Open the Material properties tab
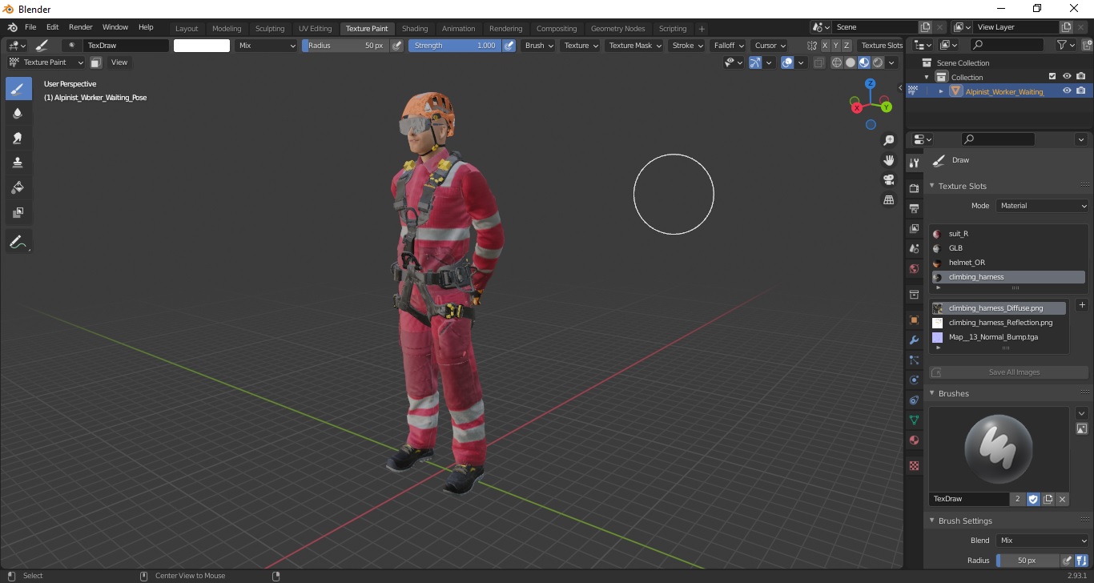Screen dimensions: 1094x583 [914, 440]
